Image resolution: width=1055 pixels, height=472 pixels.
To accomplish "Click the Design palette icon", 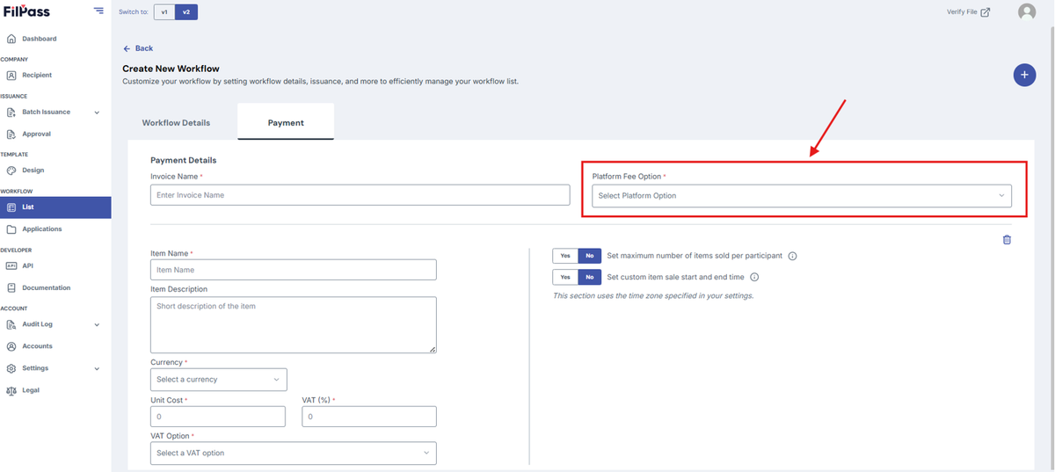I will click(11, 171).
